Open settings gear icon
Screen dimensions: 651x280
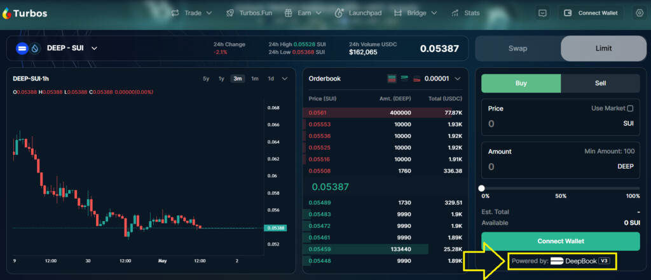[x=639, y=13]
